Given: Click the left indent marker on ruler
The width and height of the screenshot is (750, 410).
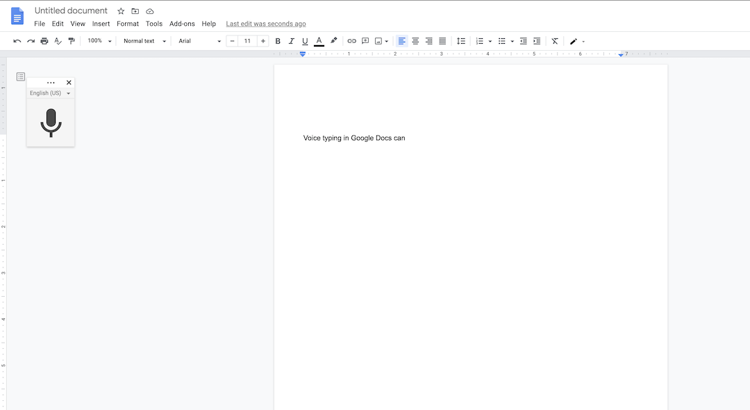Looking at the screenshot, I should (303, 54).
